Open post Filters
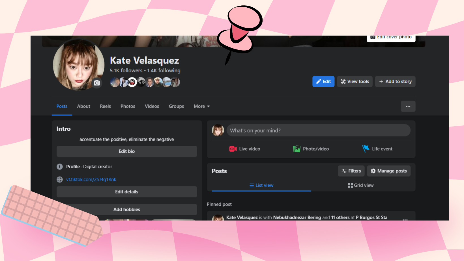The height and width of the screenshot is (261, 464). 351,171
